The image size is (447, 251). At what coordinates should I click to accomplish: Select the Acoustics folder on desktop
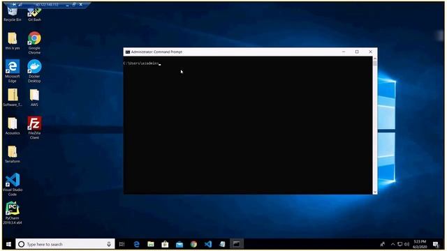pyautogui.click(x=13, y=125)
